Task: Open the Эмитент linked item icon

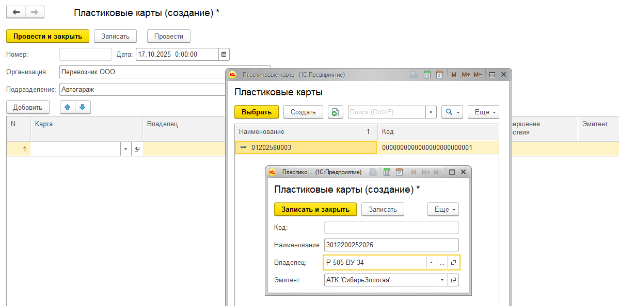Action: (453, 280)
